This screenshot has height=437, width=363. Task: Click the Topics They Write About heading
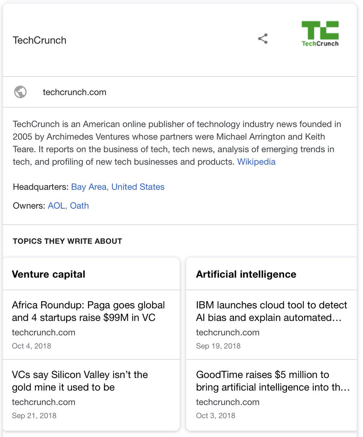67,241
